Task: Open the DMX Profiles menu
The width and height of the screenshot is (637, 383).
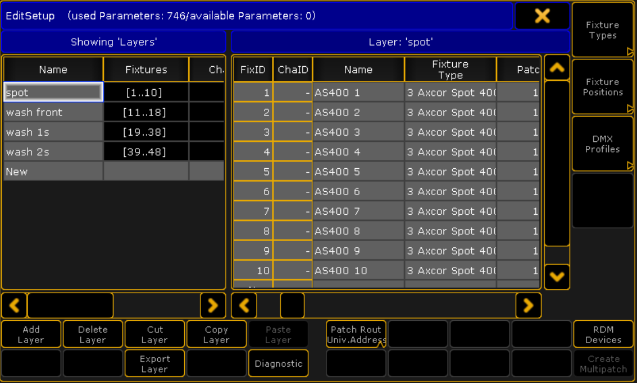Action: [x=603, y=144]
